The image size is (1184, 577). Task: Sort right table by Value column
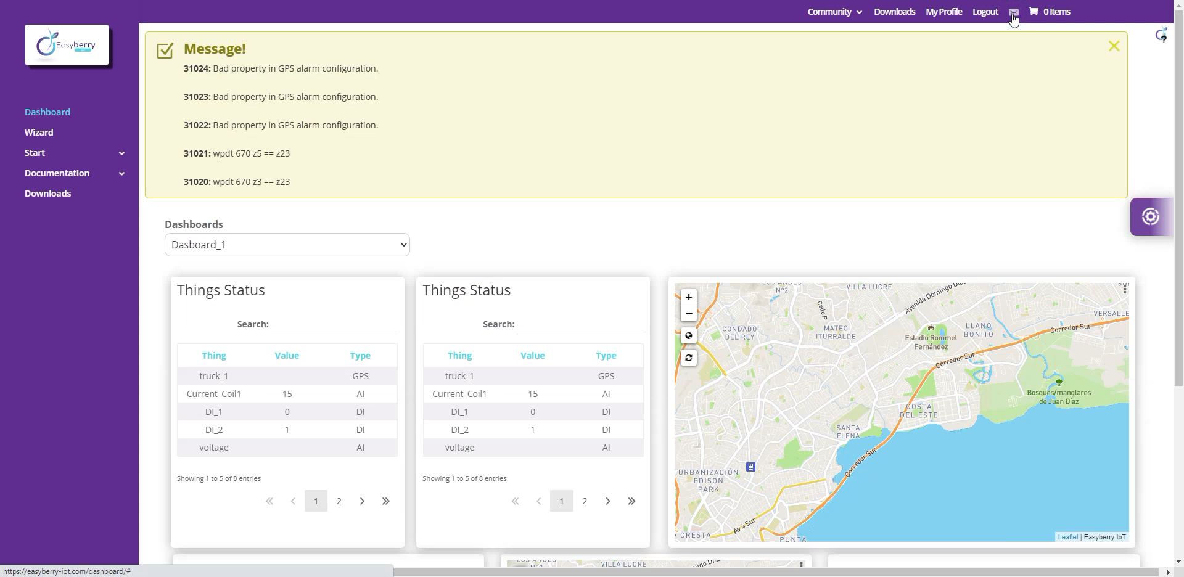(x=532, y=356)
